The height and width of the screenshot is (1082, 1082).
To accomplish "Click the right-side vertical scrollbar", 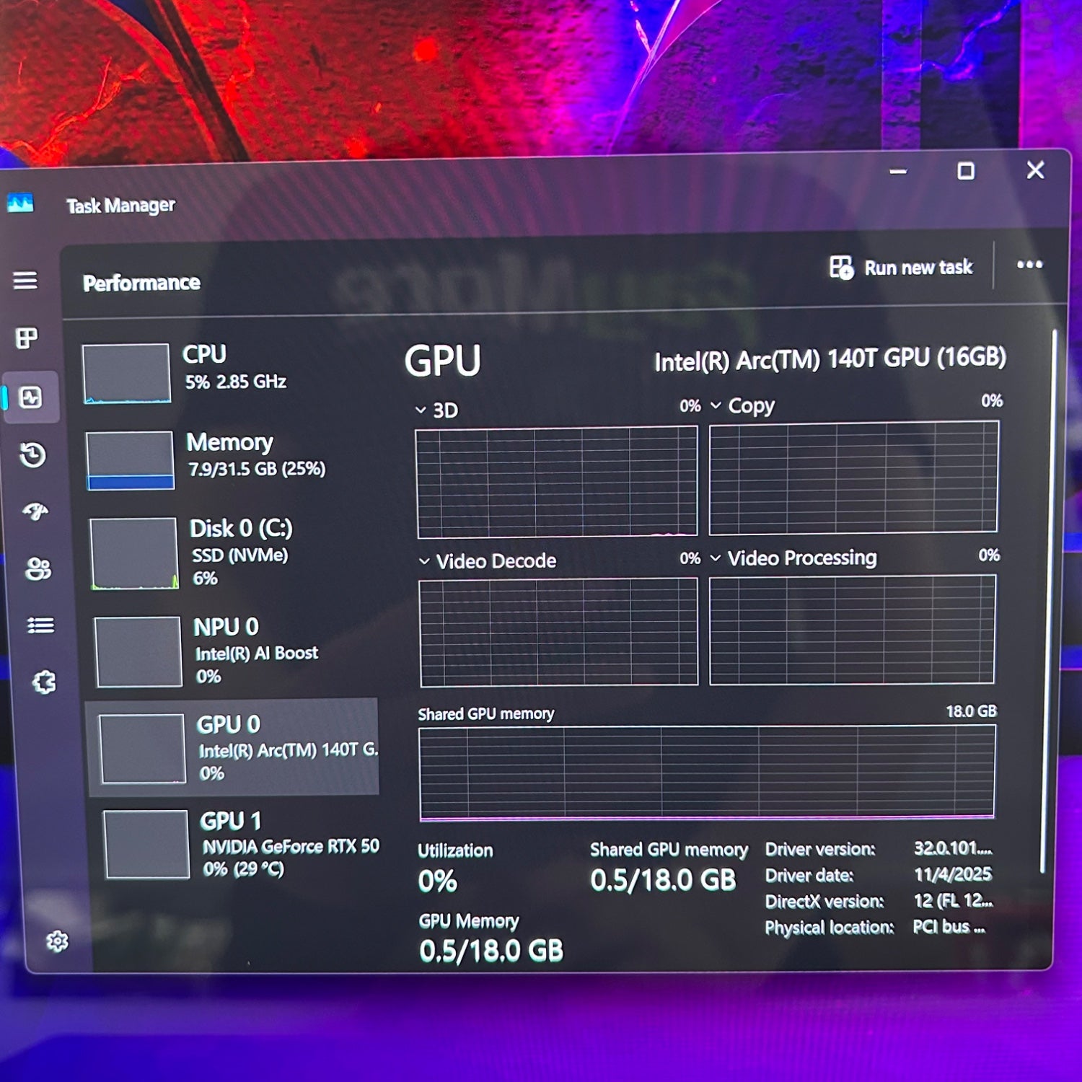I will click(1047, 602).
